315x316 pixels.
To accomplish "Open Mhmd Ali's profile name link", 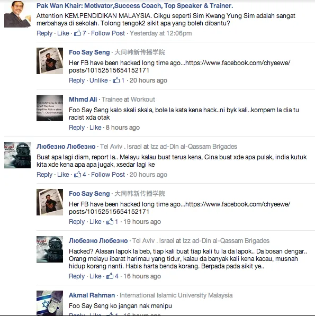I will click(x=83, y=99).
